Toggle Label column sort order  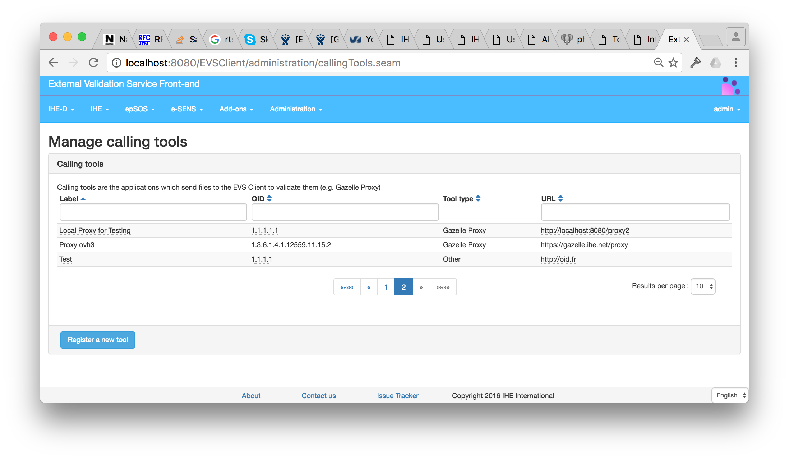(83, 198)
